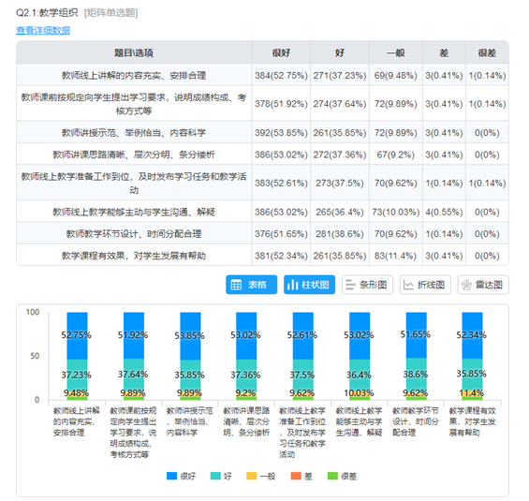Switch to 折线图 chart view
The width and height of the screenshot is (529, 501).
click(x=425, y=285)
